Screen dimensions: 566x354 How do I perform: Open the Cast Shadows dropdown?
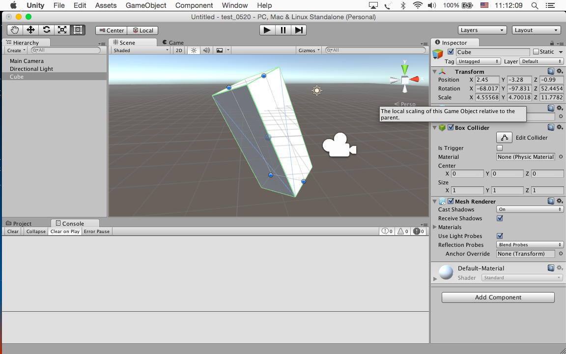click(x=530, y=209)
